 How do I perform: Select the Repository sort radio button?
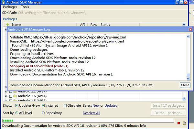click(x=43, y=113)
